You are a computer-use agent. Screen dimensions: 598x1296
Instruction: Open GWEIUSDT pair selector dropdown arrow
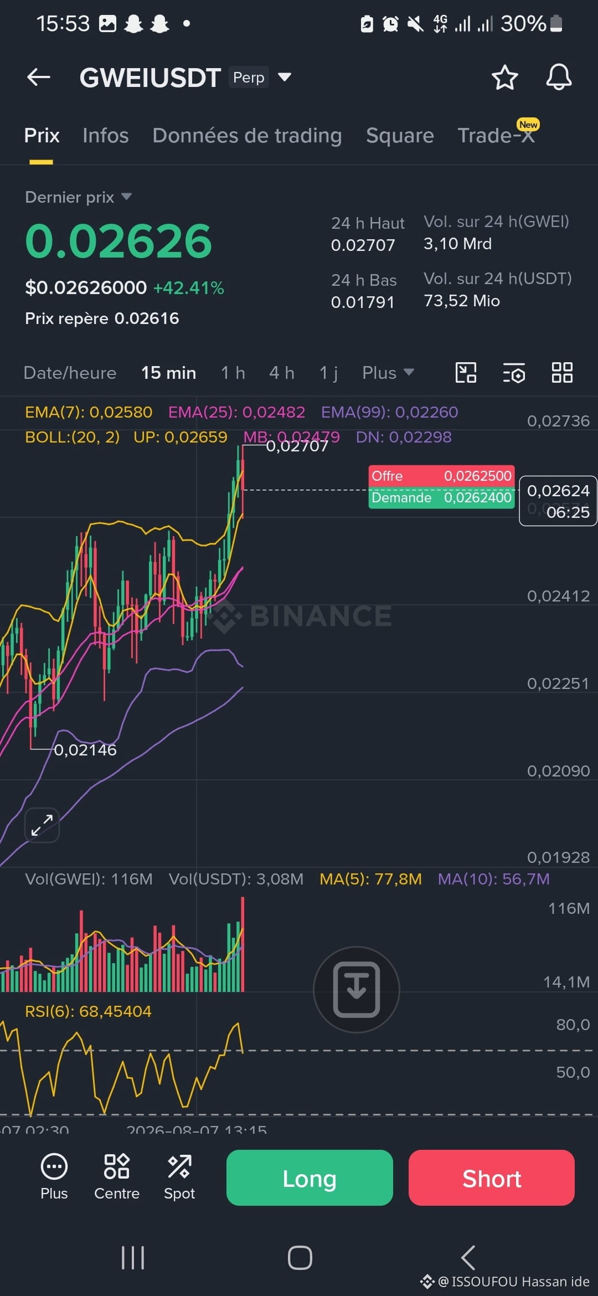(285, 77)
